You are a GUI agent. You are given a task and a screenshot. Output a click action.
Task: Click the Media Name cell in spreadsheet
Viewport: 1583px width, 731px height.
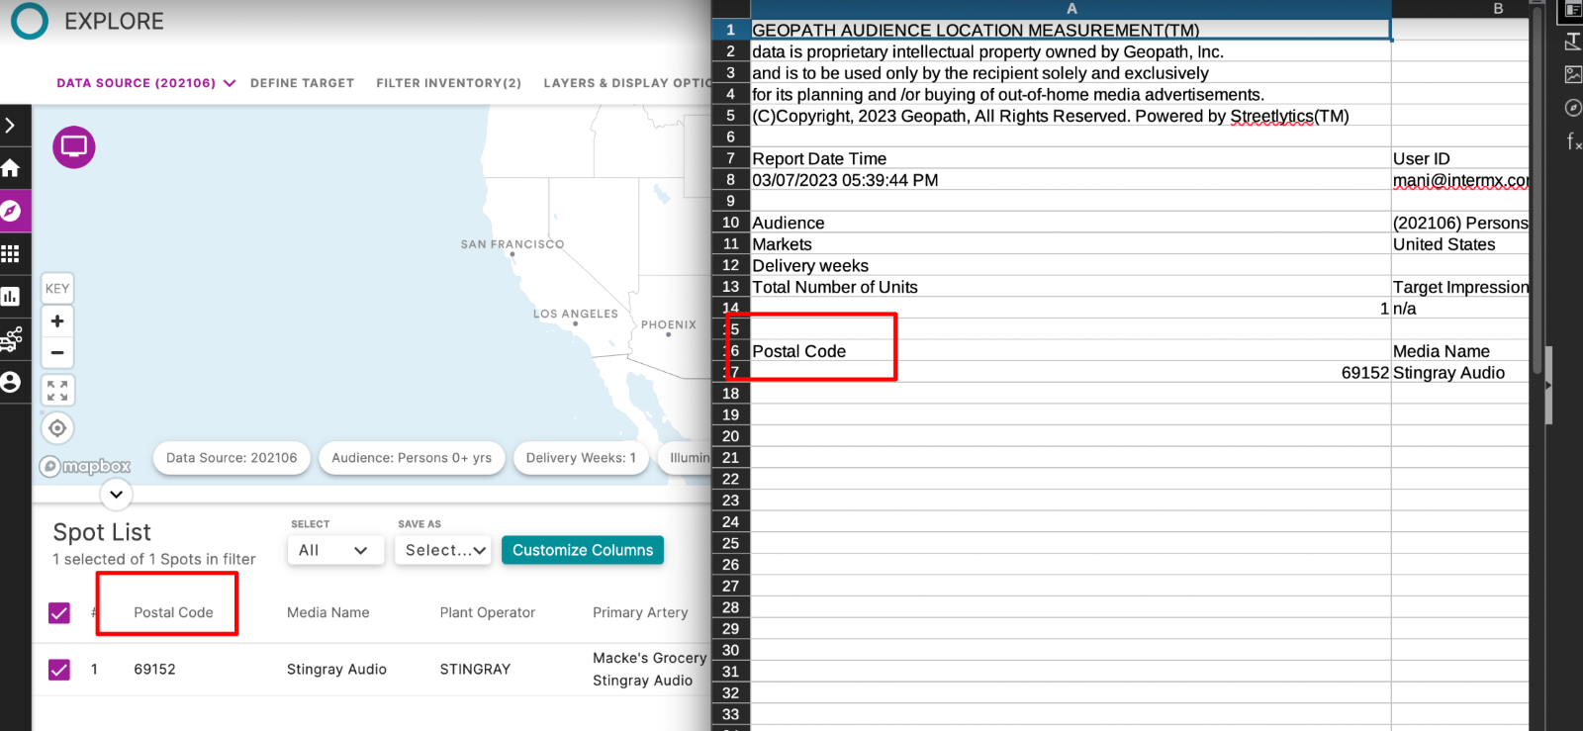point(1459,351)
